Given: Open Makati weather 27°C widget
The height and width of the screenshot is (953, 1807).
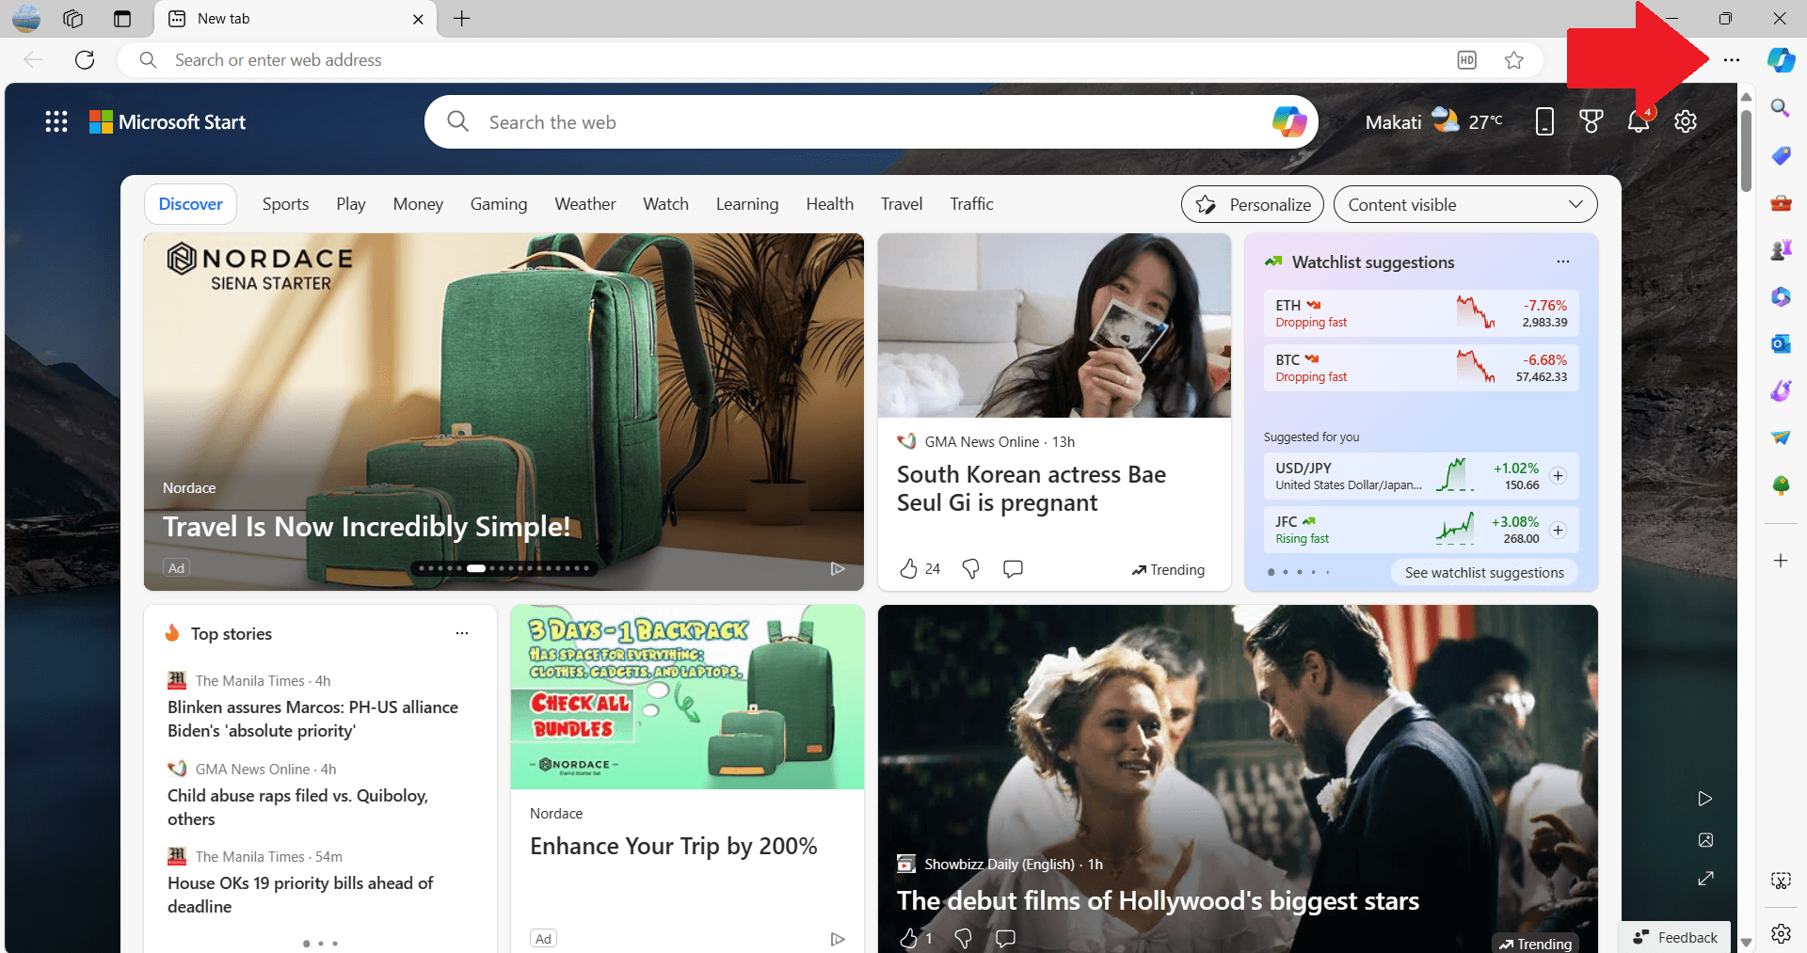Looking at the screenshot, I should pyautogui.click(x=1433, y=121).
